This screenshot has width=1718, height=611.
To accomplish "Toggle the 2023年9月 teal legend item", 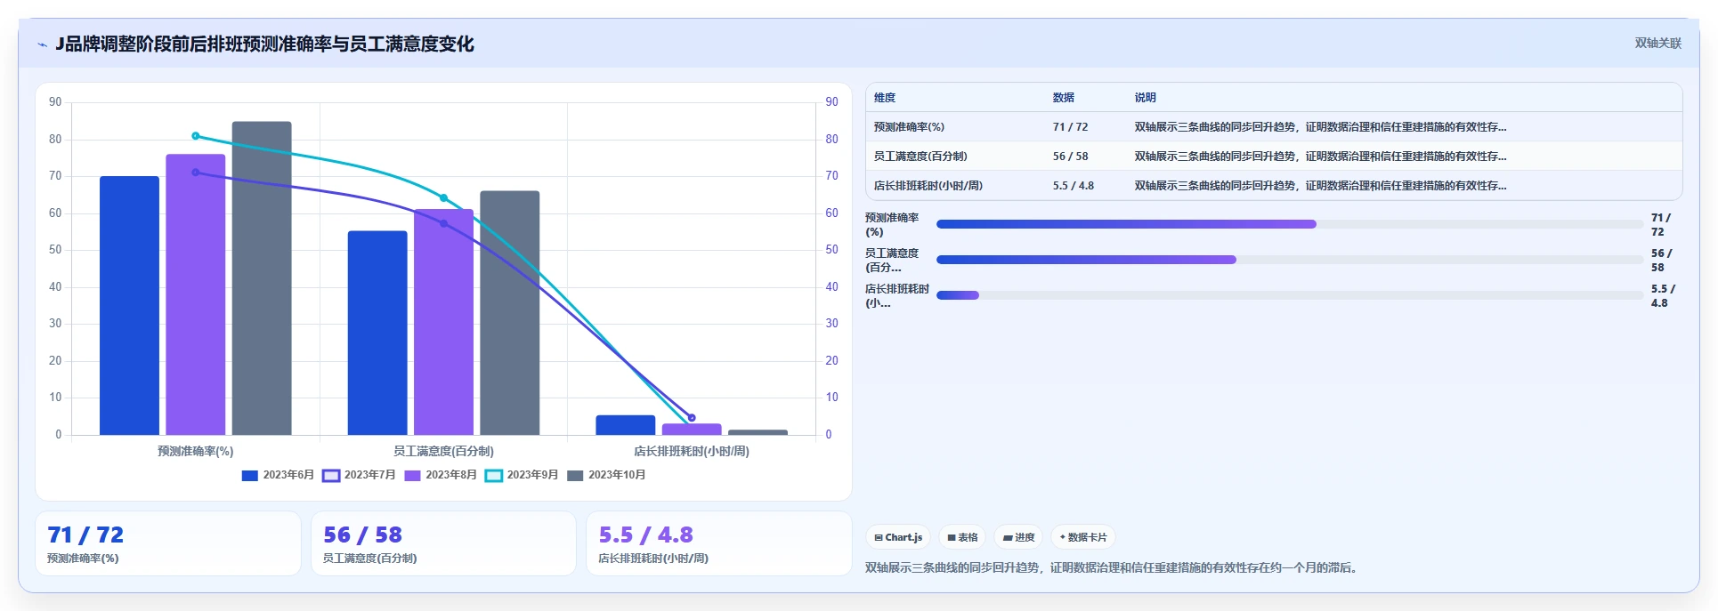I will pos(522,475).
